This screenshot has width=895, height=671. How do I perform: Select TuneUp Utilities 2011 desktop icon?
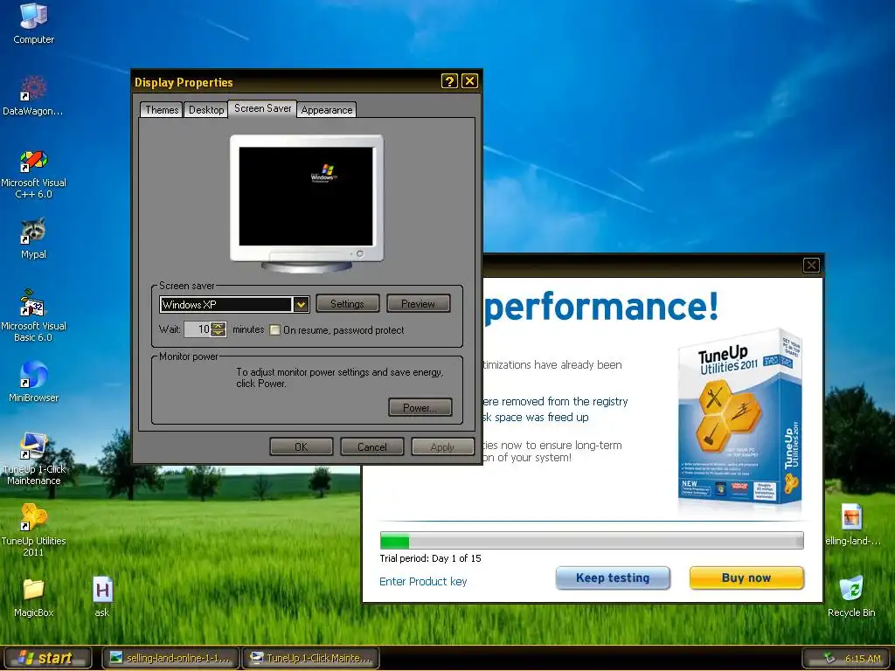click(x=33, y=529)
